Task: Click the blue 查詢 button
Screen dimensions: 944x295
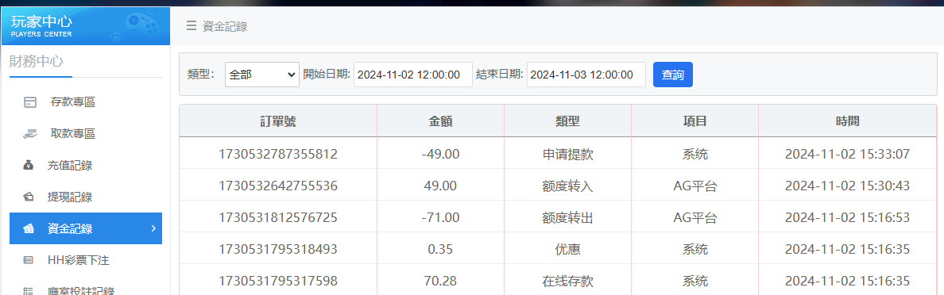Action: point(672,75)
